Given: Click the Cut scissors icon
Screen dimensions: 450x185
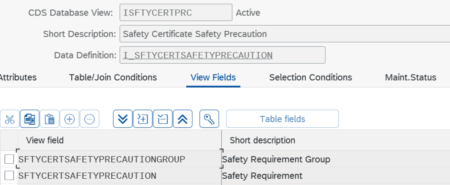Looking at the screenshot, I should click(x=10, y=119).
